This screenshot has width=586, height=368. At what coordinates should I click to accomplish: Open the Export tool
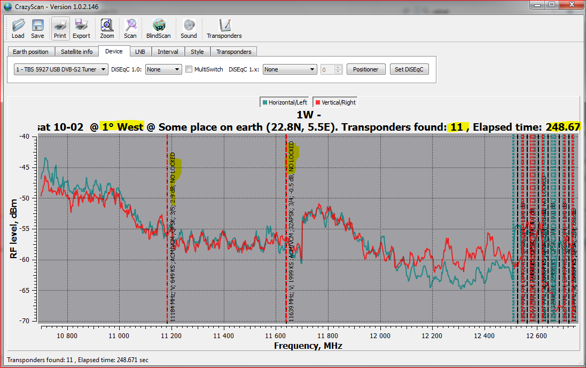pyautogui.click(x=82, y=29)
